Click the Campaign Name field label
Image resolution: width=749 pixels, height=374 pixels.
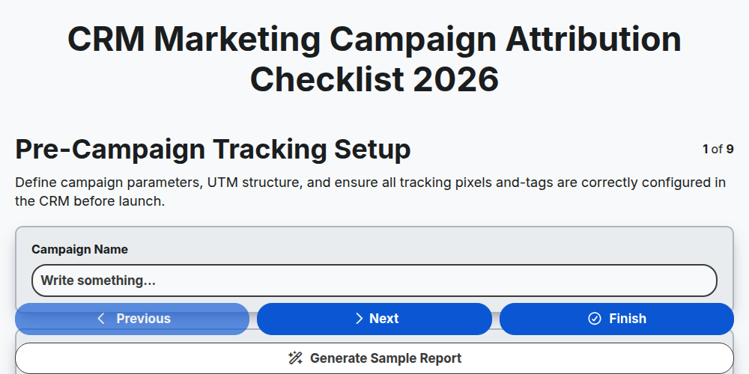coord(80,250)
